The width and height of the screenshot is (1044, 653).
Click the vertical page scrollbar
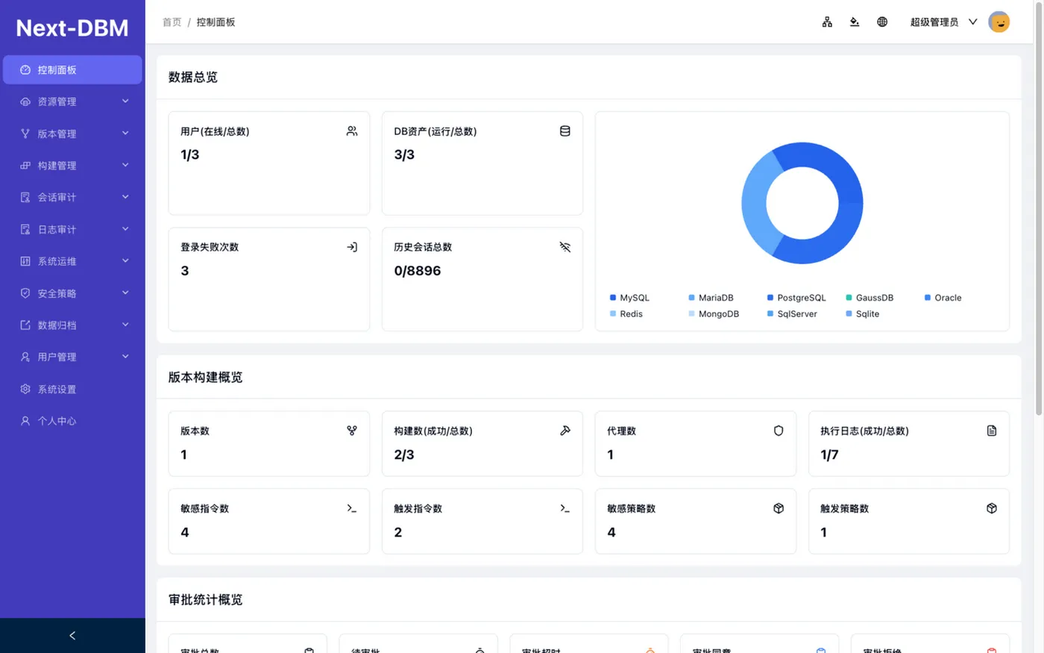1039,209
